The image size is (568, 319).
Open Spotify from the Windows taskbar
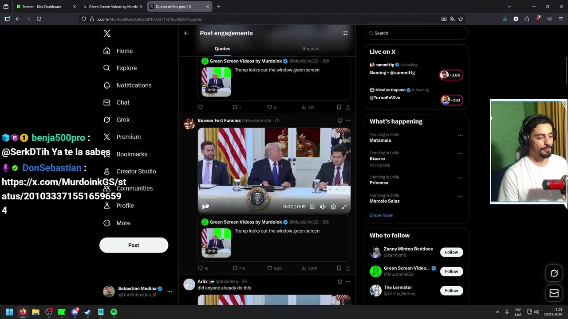click(x=114, y=312)
